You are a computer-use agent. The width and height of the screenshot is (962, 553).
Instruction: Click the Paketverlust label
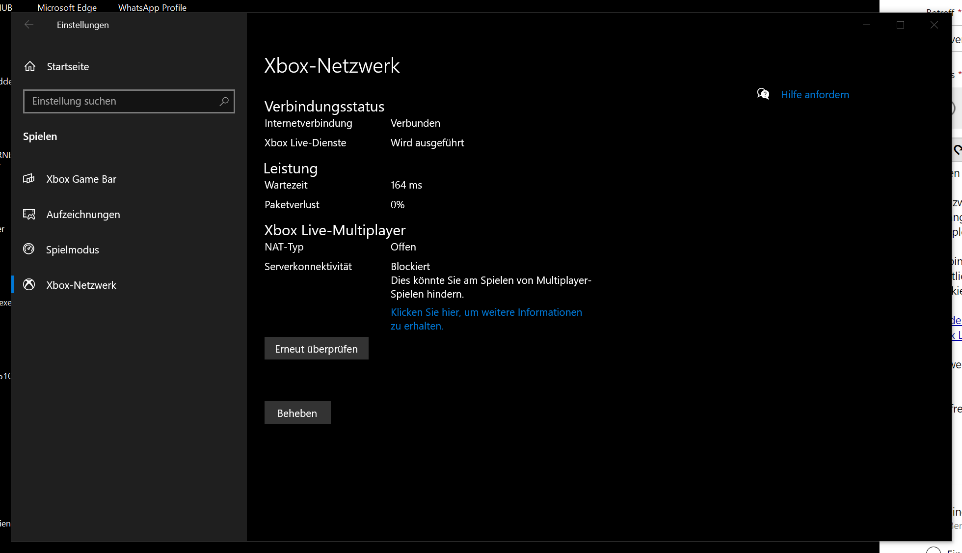click(292, 205)
